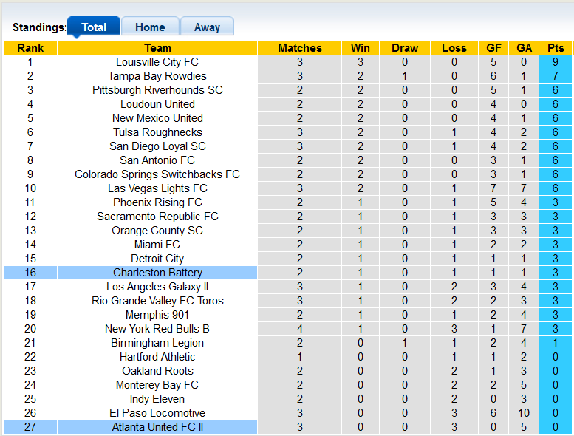Open Las Vegas Lights FC link
Image resolution: width=574 pixels, height=436 pixels.
click(x=157, y=188)
